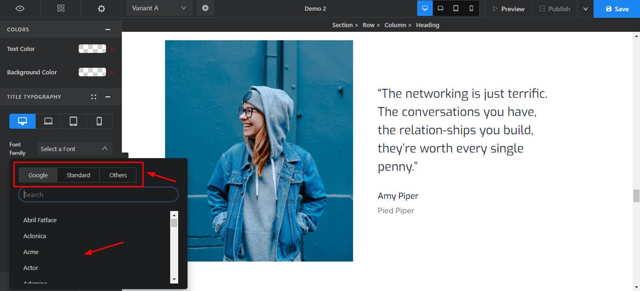The height and width of the screenshot is (291, 640).
Task: Click the Save button
Action: tap(617, 9)
